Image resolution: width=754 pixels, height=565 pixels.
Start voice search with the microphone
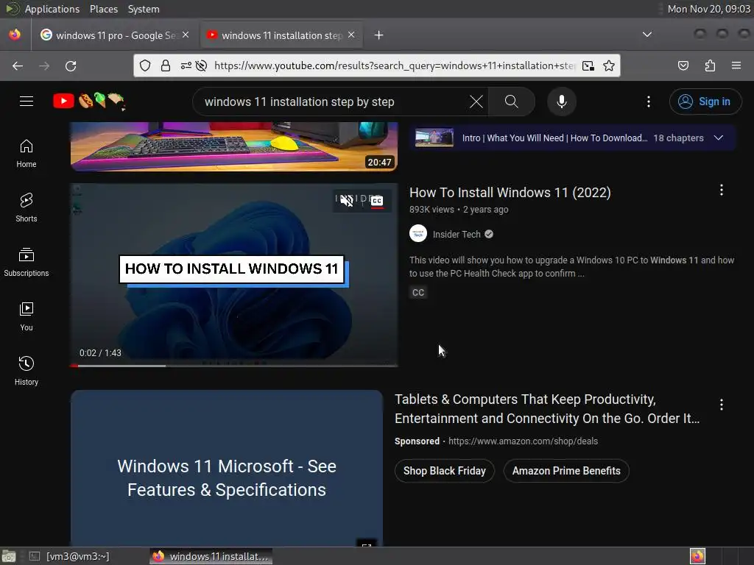click(561, 102)
